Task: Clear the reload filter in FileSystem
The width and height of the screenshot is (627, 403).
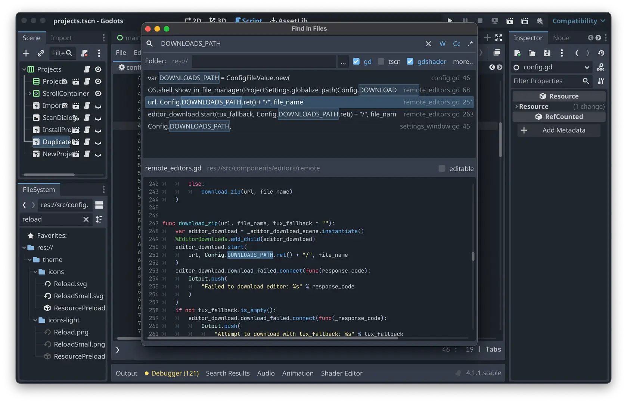Action: pyautogui.click(x=86, y=219)
